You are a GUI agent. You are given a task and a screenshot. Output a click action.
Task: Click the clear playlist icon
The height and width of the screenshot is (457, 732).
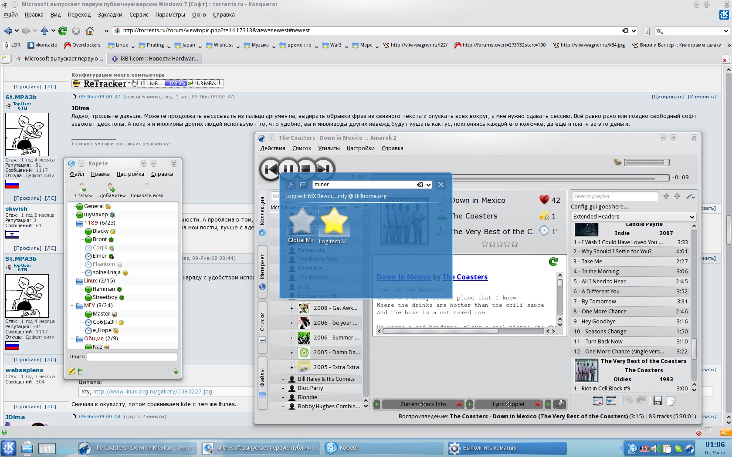tap(598, 400)
